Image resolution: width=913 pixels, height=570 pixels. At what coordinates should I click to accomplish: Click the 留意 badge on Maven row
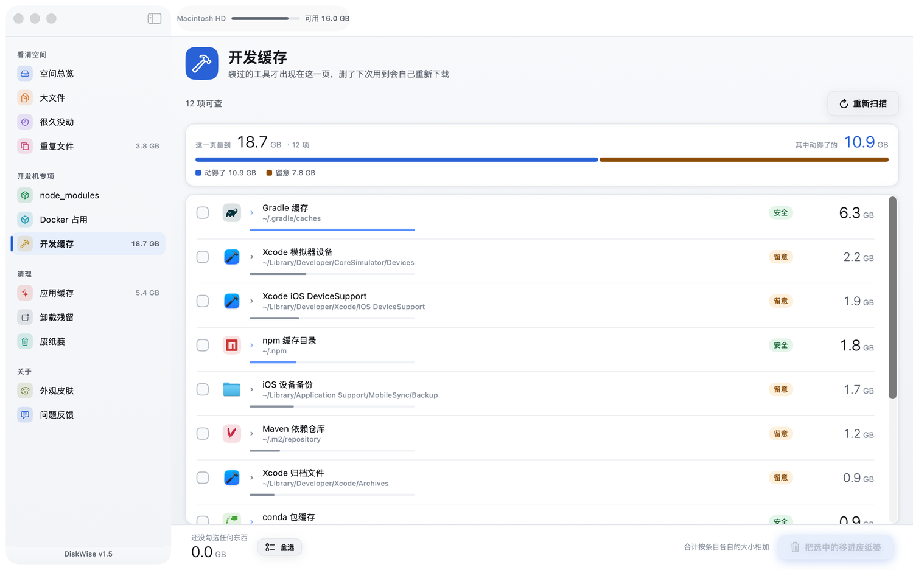(x=781, y=434)
